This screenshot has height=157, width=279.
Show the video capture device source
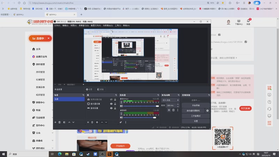coord(111,99)
